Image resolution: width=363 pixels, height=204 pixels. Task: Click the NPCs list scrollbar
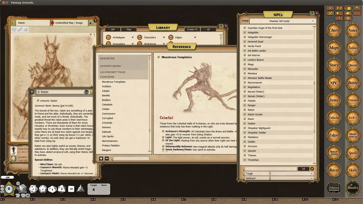(314, 95)
